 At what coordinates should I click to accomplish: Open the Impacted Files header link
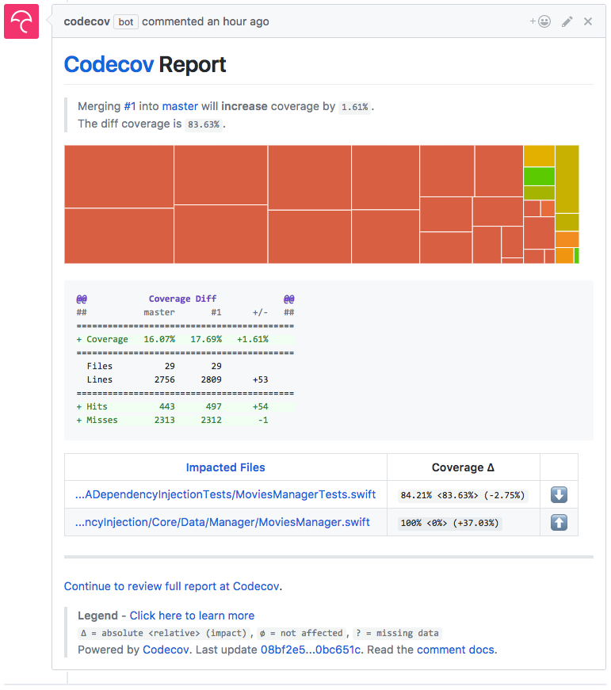tap(225, 467)
